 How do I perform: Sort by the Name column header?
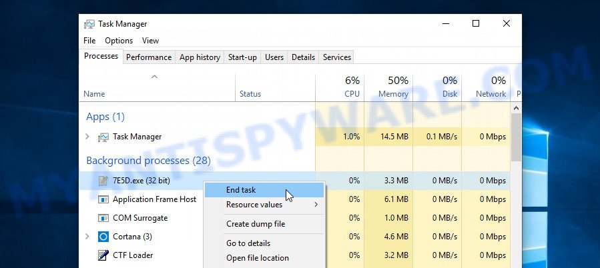[x=157, y=88]
